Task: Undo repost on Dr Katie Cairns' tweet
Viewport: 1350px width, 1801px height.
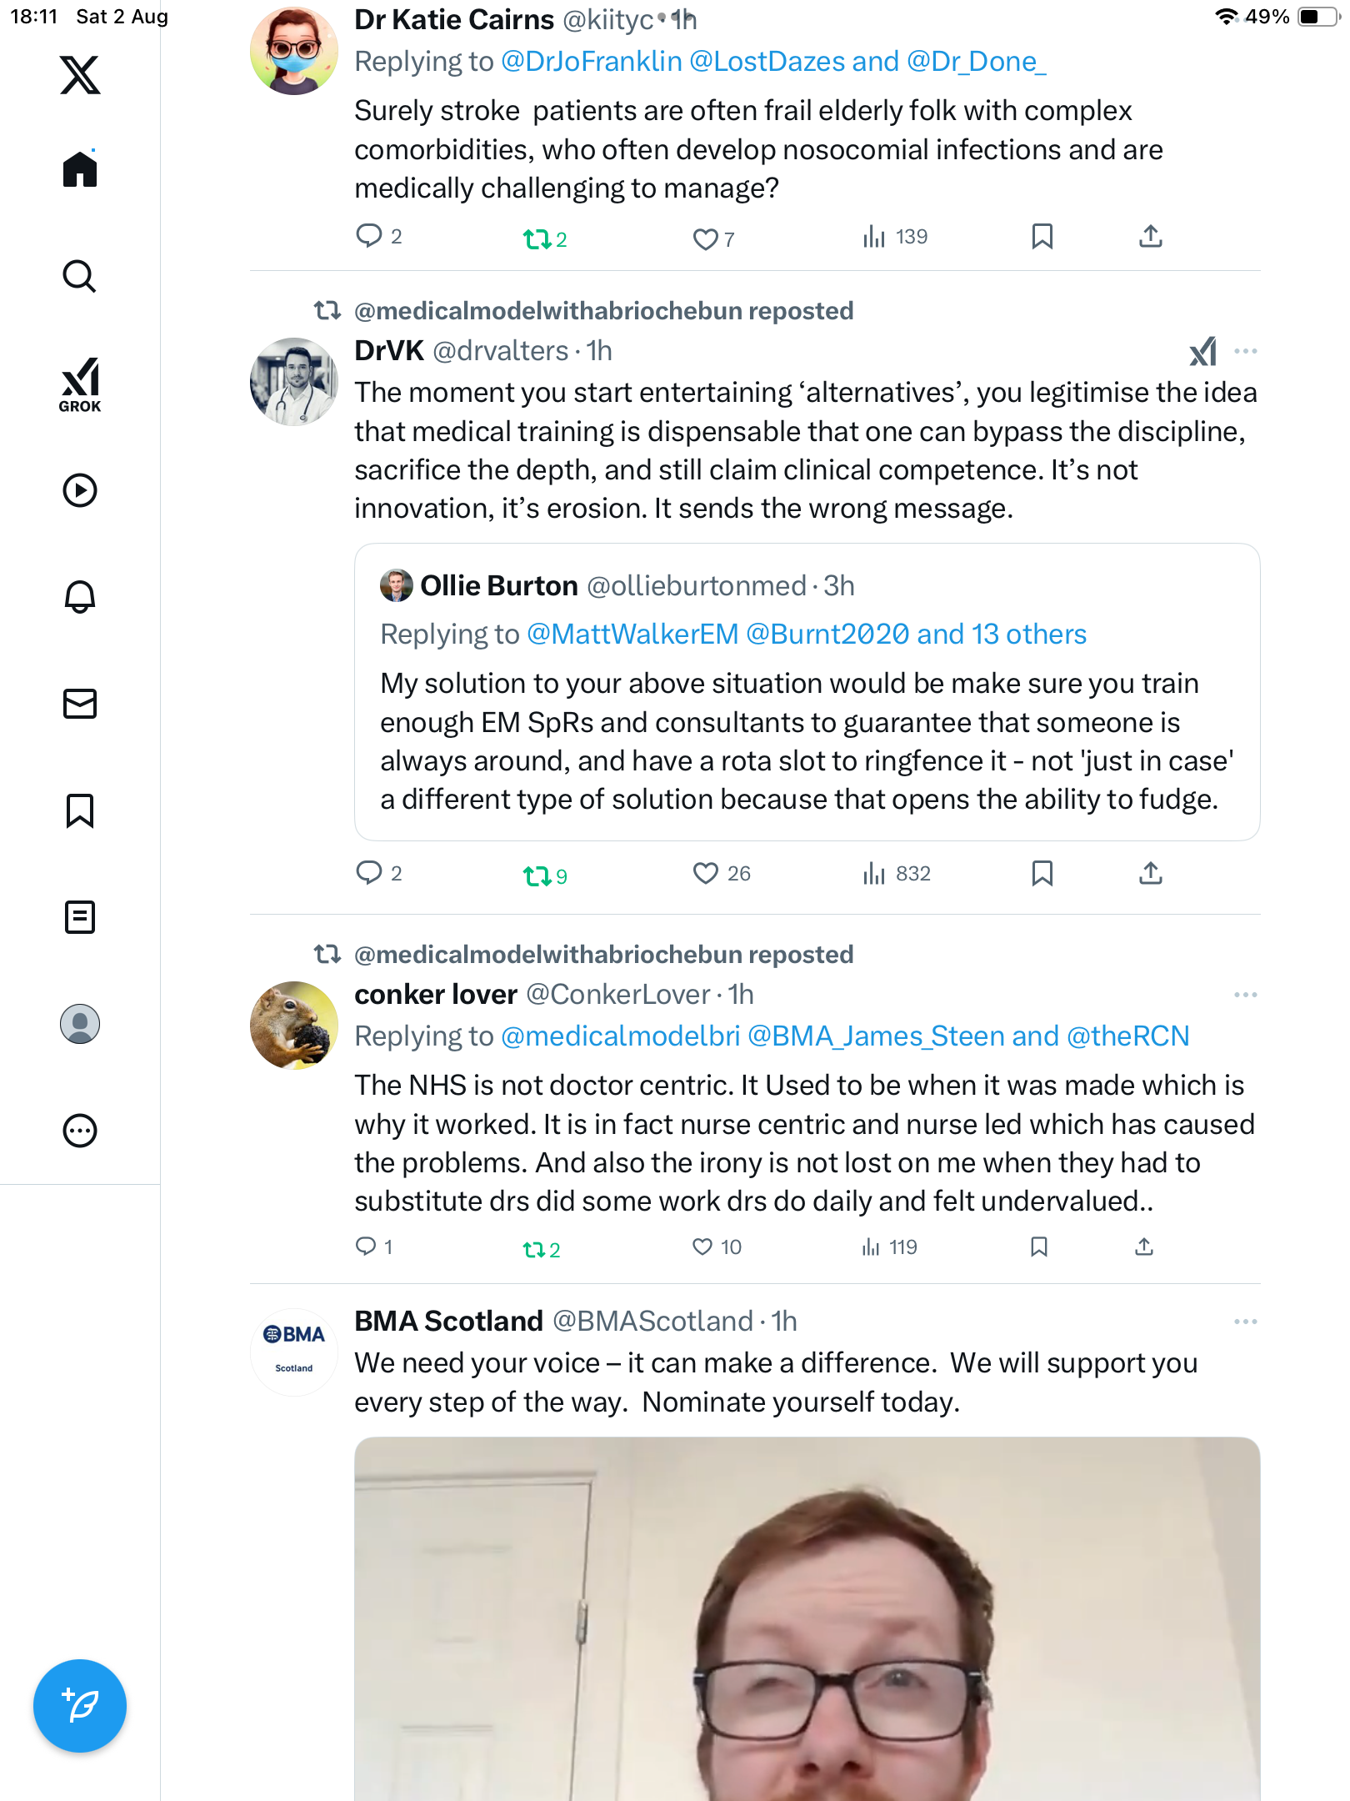Action: (x=537, y=239)
